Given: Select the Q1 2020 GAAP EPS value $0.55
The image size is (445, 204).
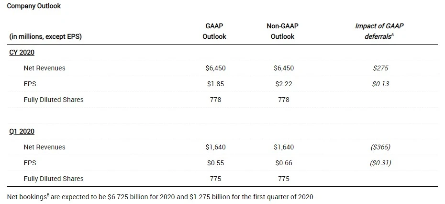Looking at the screenshot, I should [215, 163].
